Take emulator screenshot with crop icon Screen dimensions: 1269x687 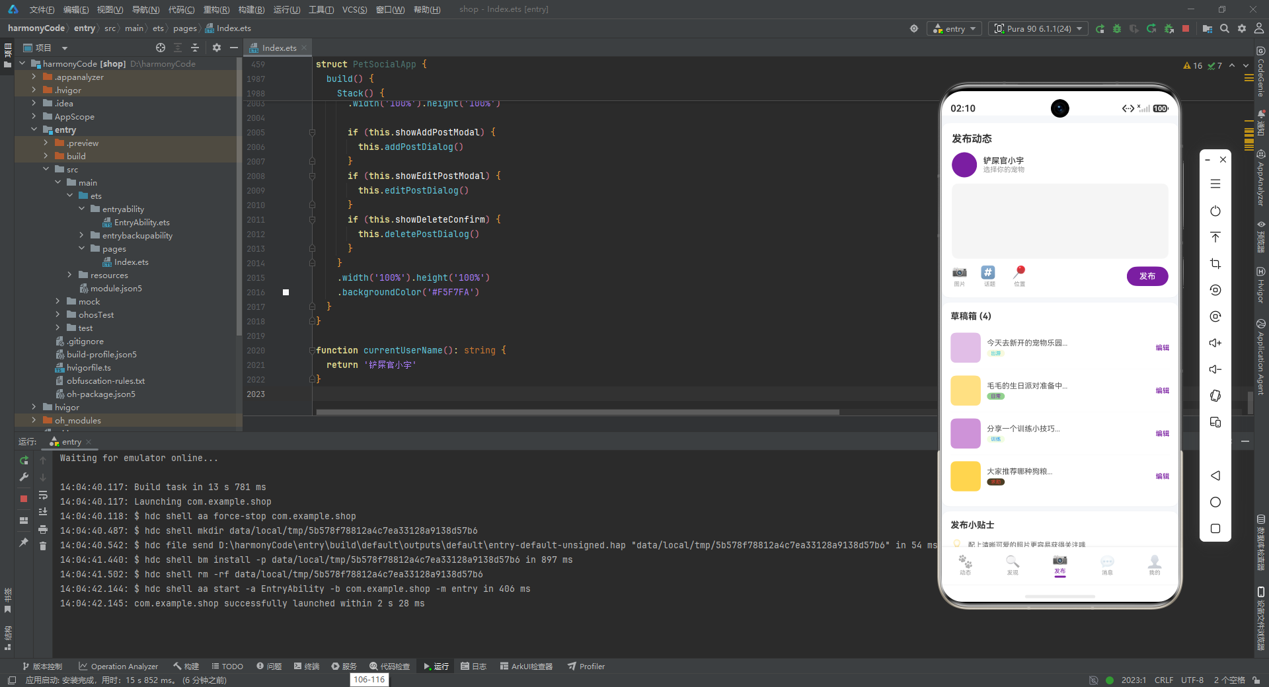[1215, 264]
